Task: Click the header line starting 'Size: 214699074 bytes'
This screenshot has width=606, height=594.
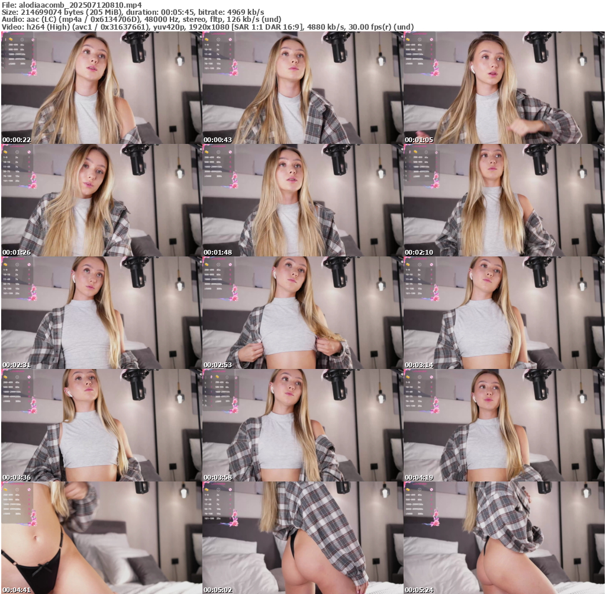Action: (133, 12)
